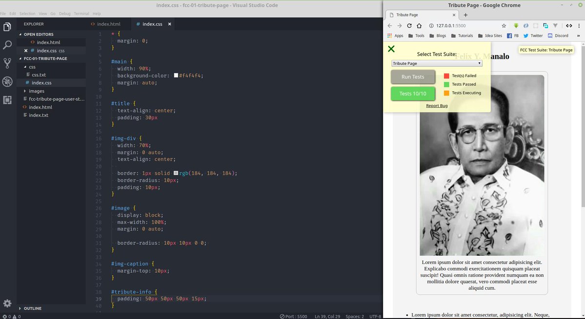Click the #f4f4f4 color swatch in editor
Viewport: 585px width, 319px height.
176,75
